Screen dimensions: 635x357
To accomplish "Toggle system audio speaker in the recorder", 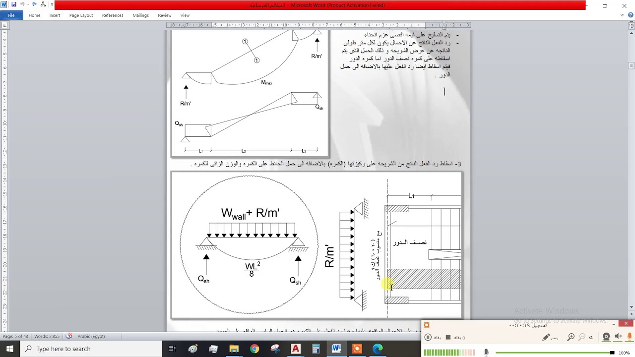I will [618, 337].
